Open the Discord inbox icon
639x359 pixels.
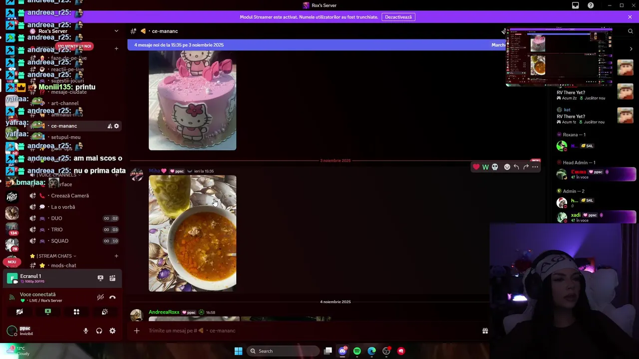coord(575,5)
